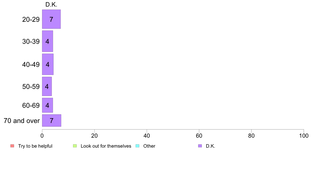Click the 20-29 age group label
This screenshot has height=193, width=311.
pyautogui.click(x=31, y=19)
